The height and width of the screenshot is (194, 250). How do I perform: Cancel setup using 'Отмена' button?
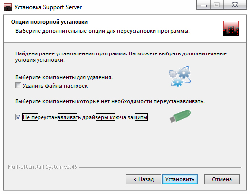pyautogui.click(x=222, y=179)
